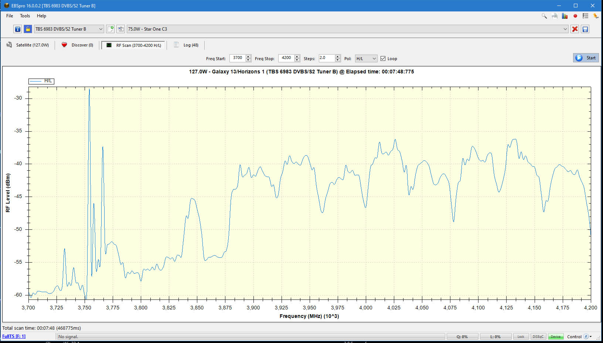Click the green Device status indicator
Screen dimensions: 603x343
[555, 337]
